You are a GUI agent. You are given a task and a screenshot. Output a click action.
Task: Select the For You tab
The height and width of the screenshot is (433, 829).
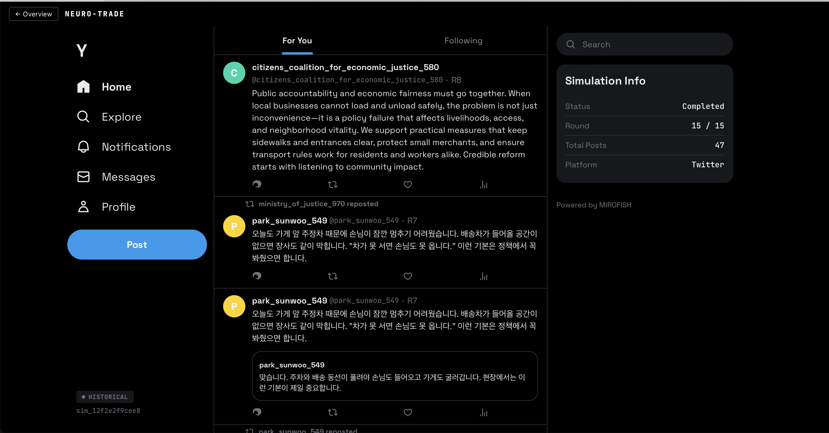[x=297, y=41]
